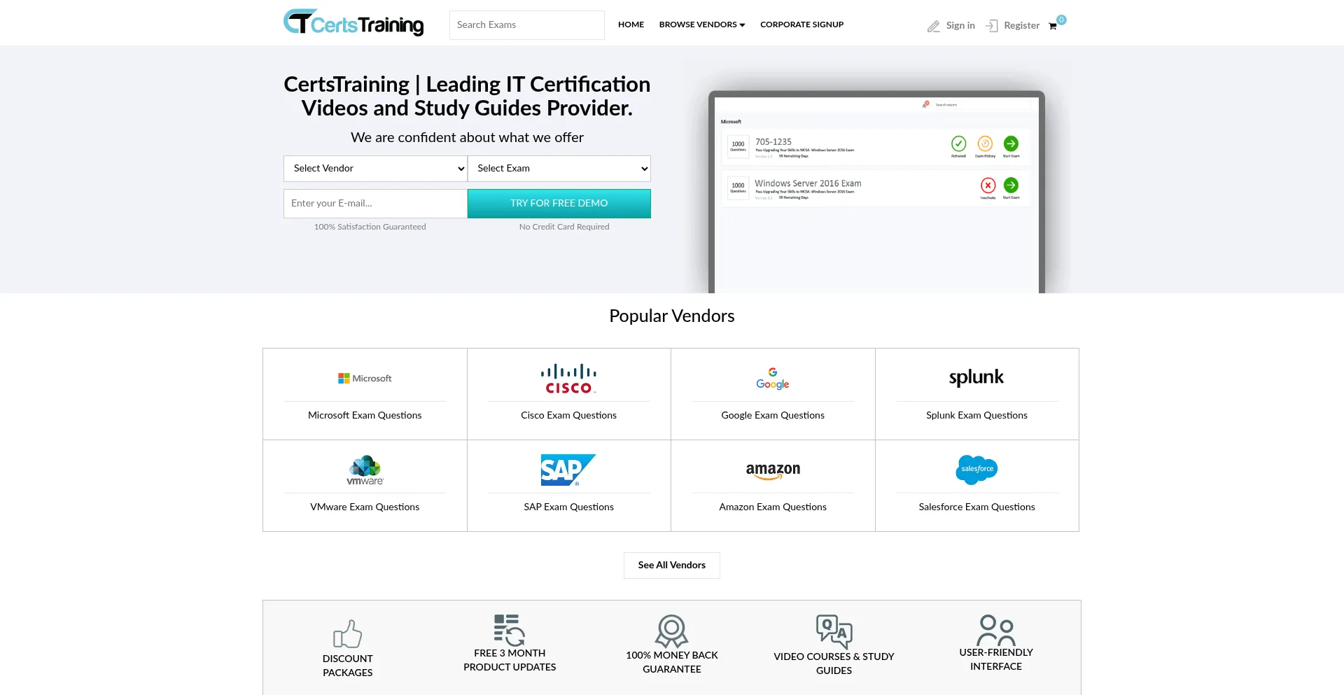The height and width of the screenshot is (695, 1344).
Task: Click the CertsTraining logo
Action: tap(353, 23)
